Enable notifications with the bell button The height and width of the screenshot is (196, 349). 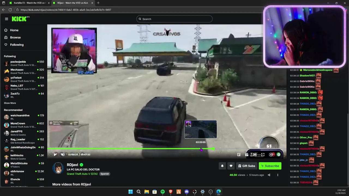click(x=222, y=166)
